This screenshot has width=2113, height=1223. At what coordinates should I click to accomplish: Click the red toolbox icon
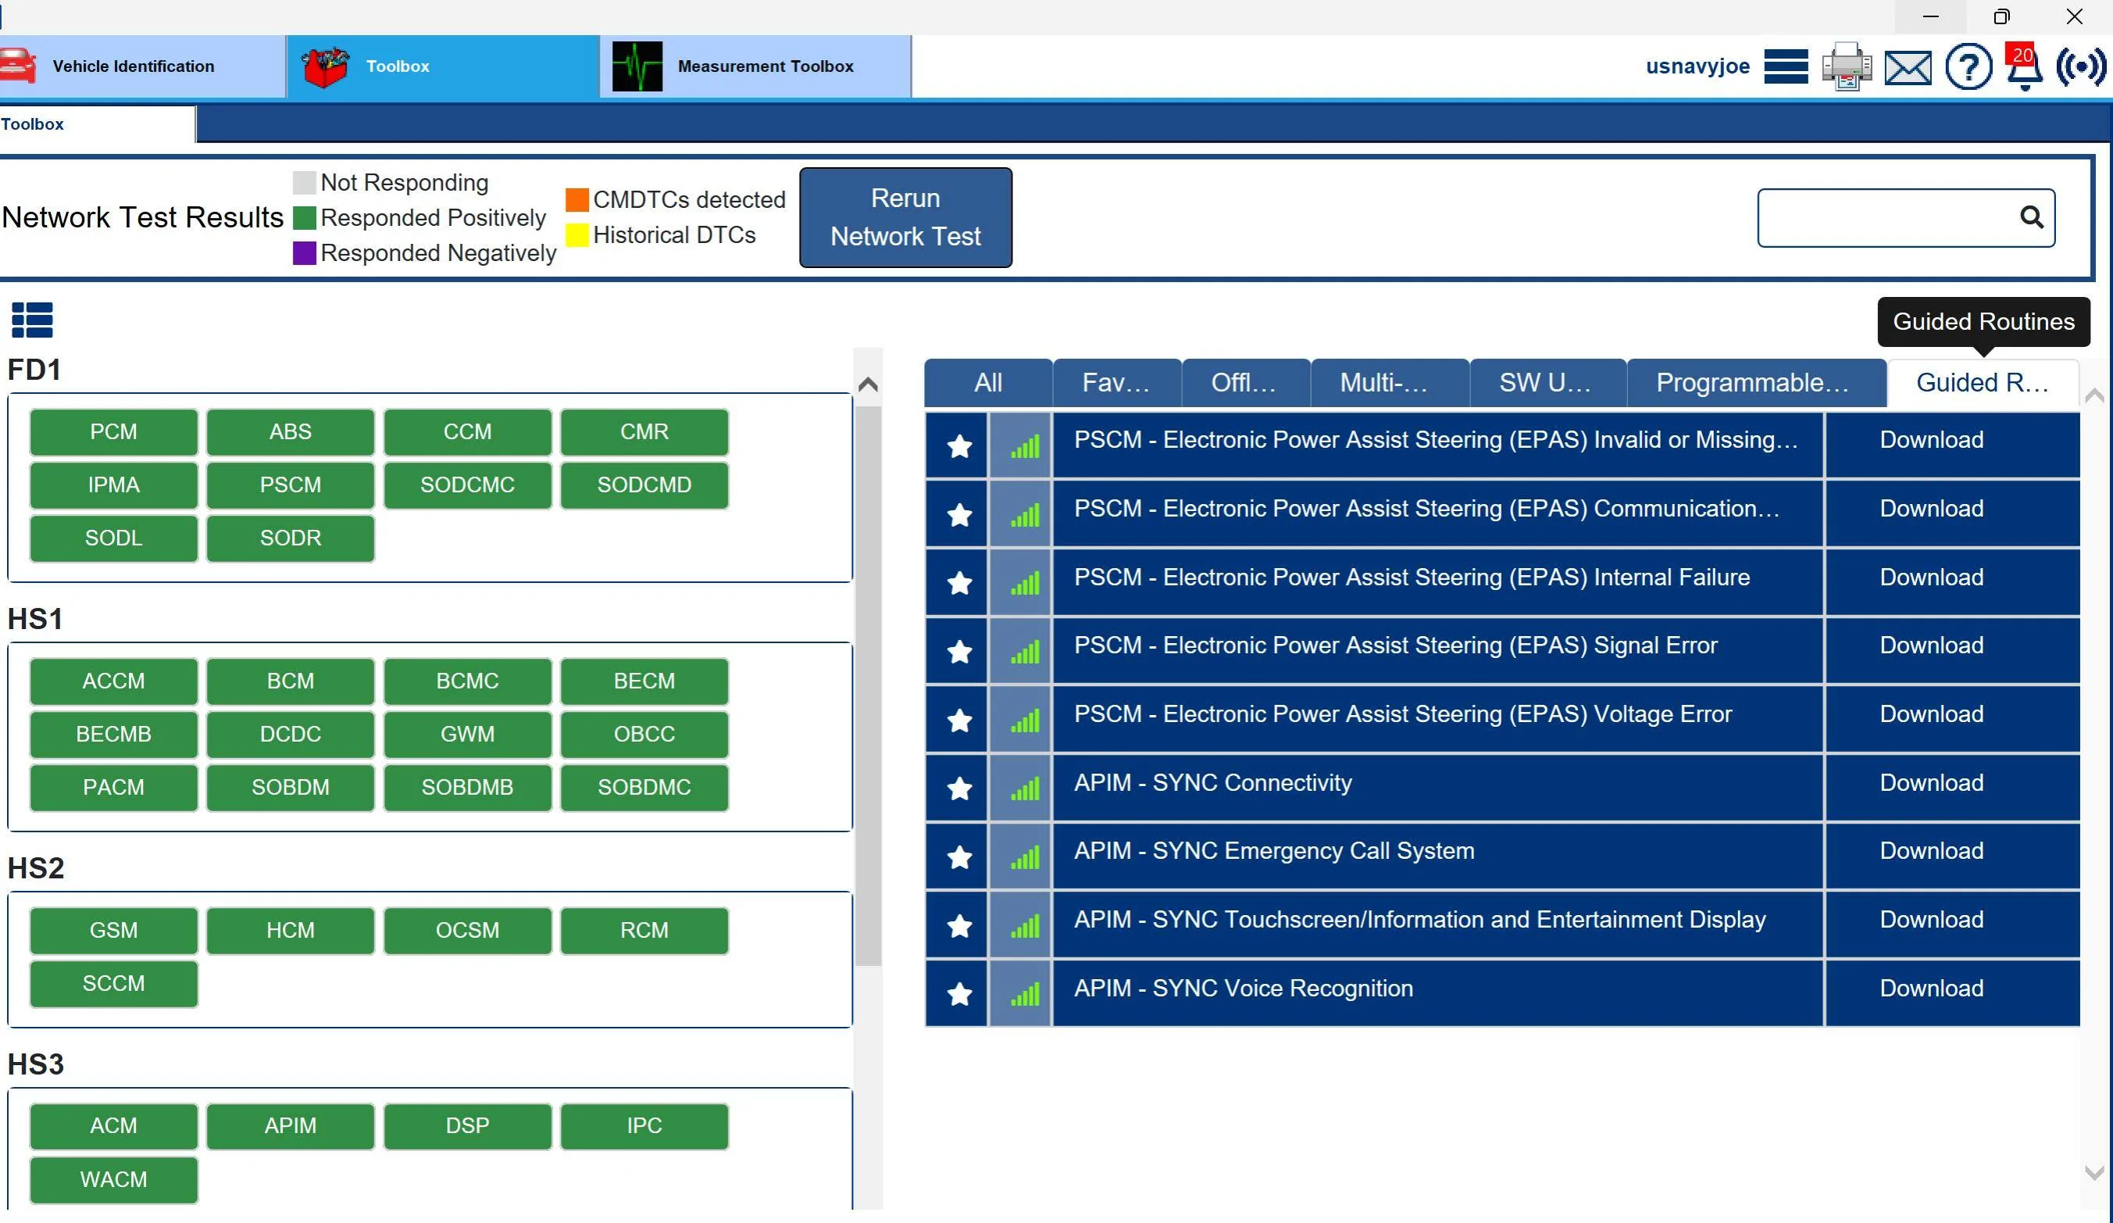(x=325, y=66)
